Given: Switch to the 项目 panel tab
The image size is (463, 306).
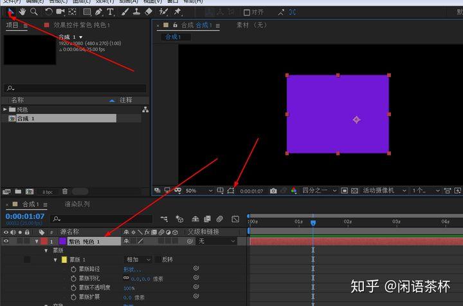Looking at the screenshot, I should (12, 25).
